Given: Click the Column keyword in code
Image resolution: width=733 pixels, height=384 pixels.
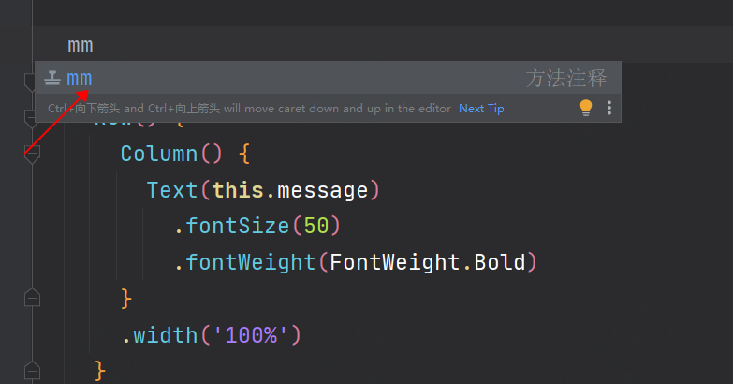Looking at the screenshot, I should [158, 154].
